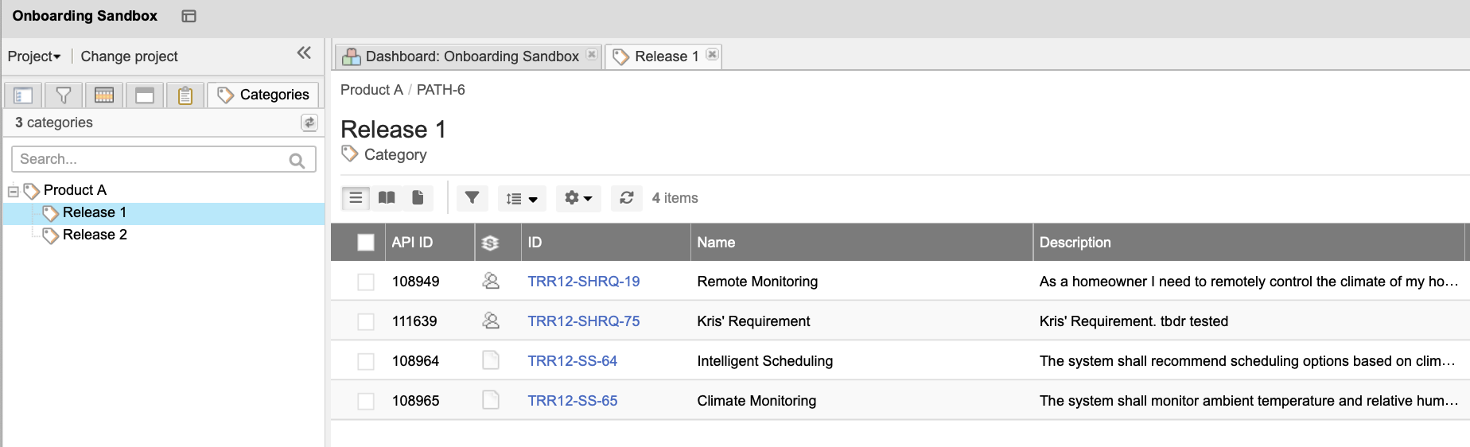Screen dimensions: 1470x447
Task: Refresh the Release 1 item list
Action: tap(627, 198)
